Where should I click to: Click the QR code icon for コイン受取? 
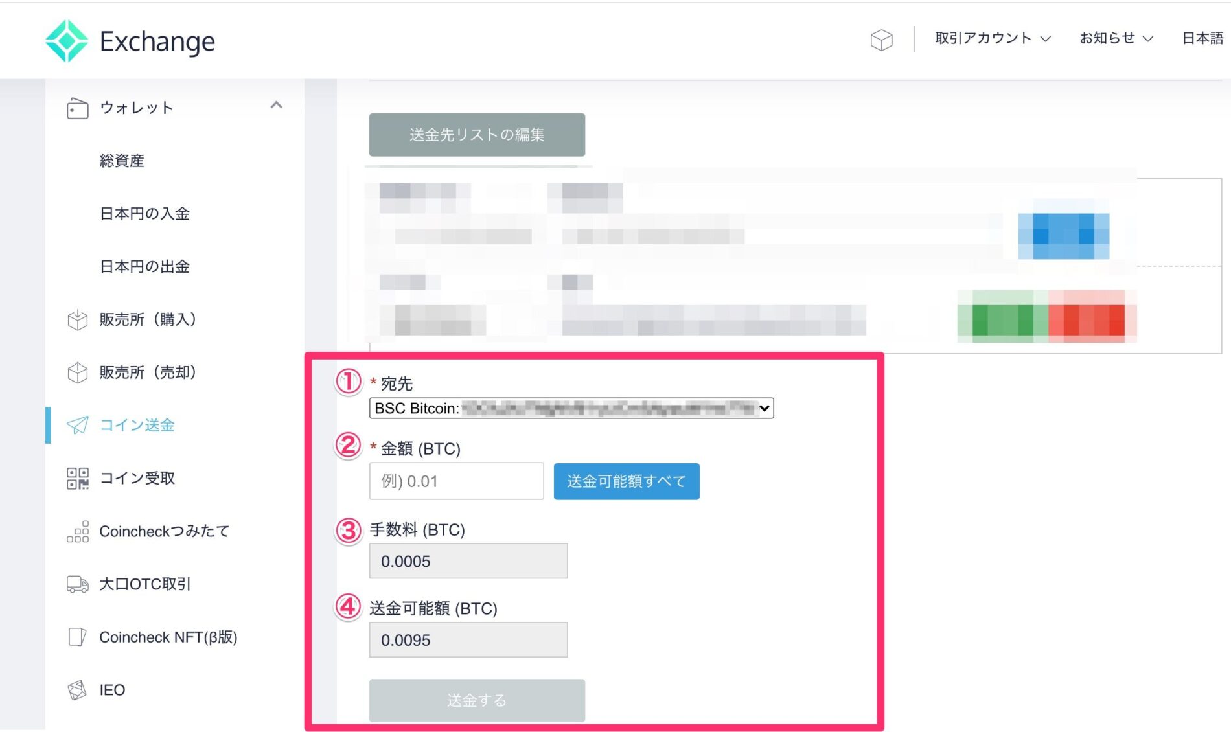pyautogui.click(x=77, y=479)
